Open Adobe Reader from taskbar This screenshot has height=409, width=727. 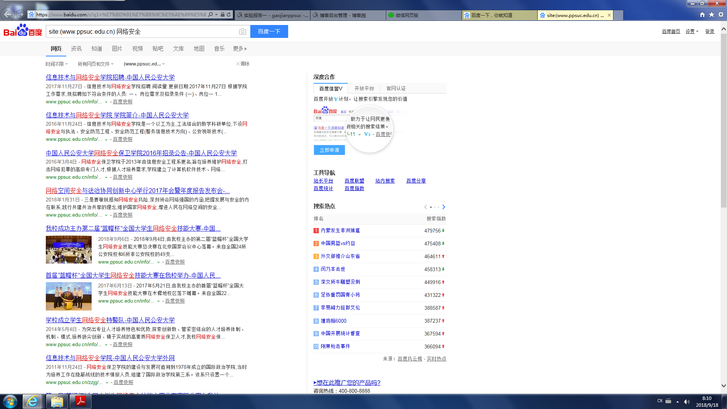(81, 401)
